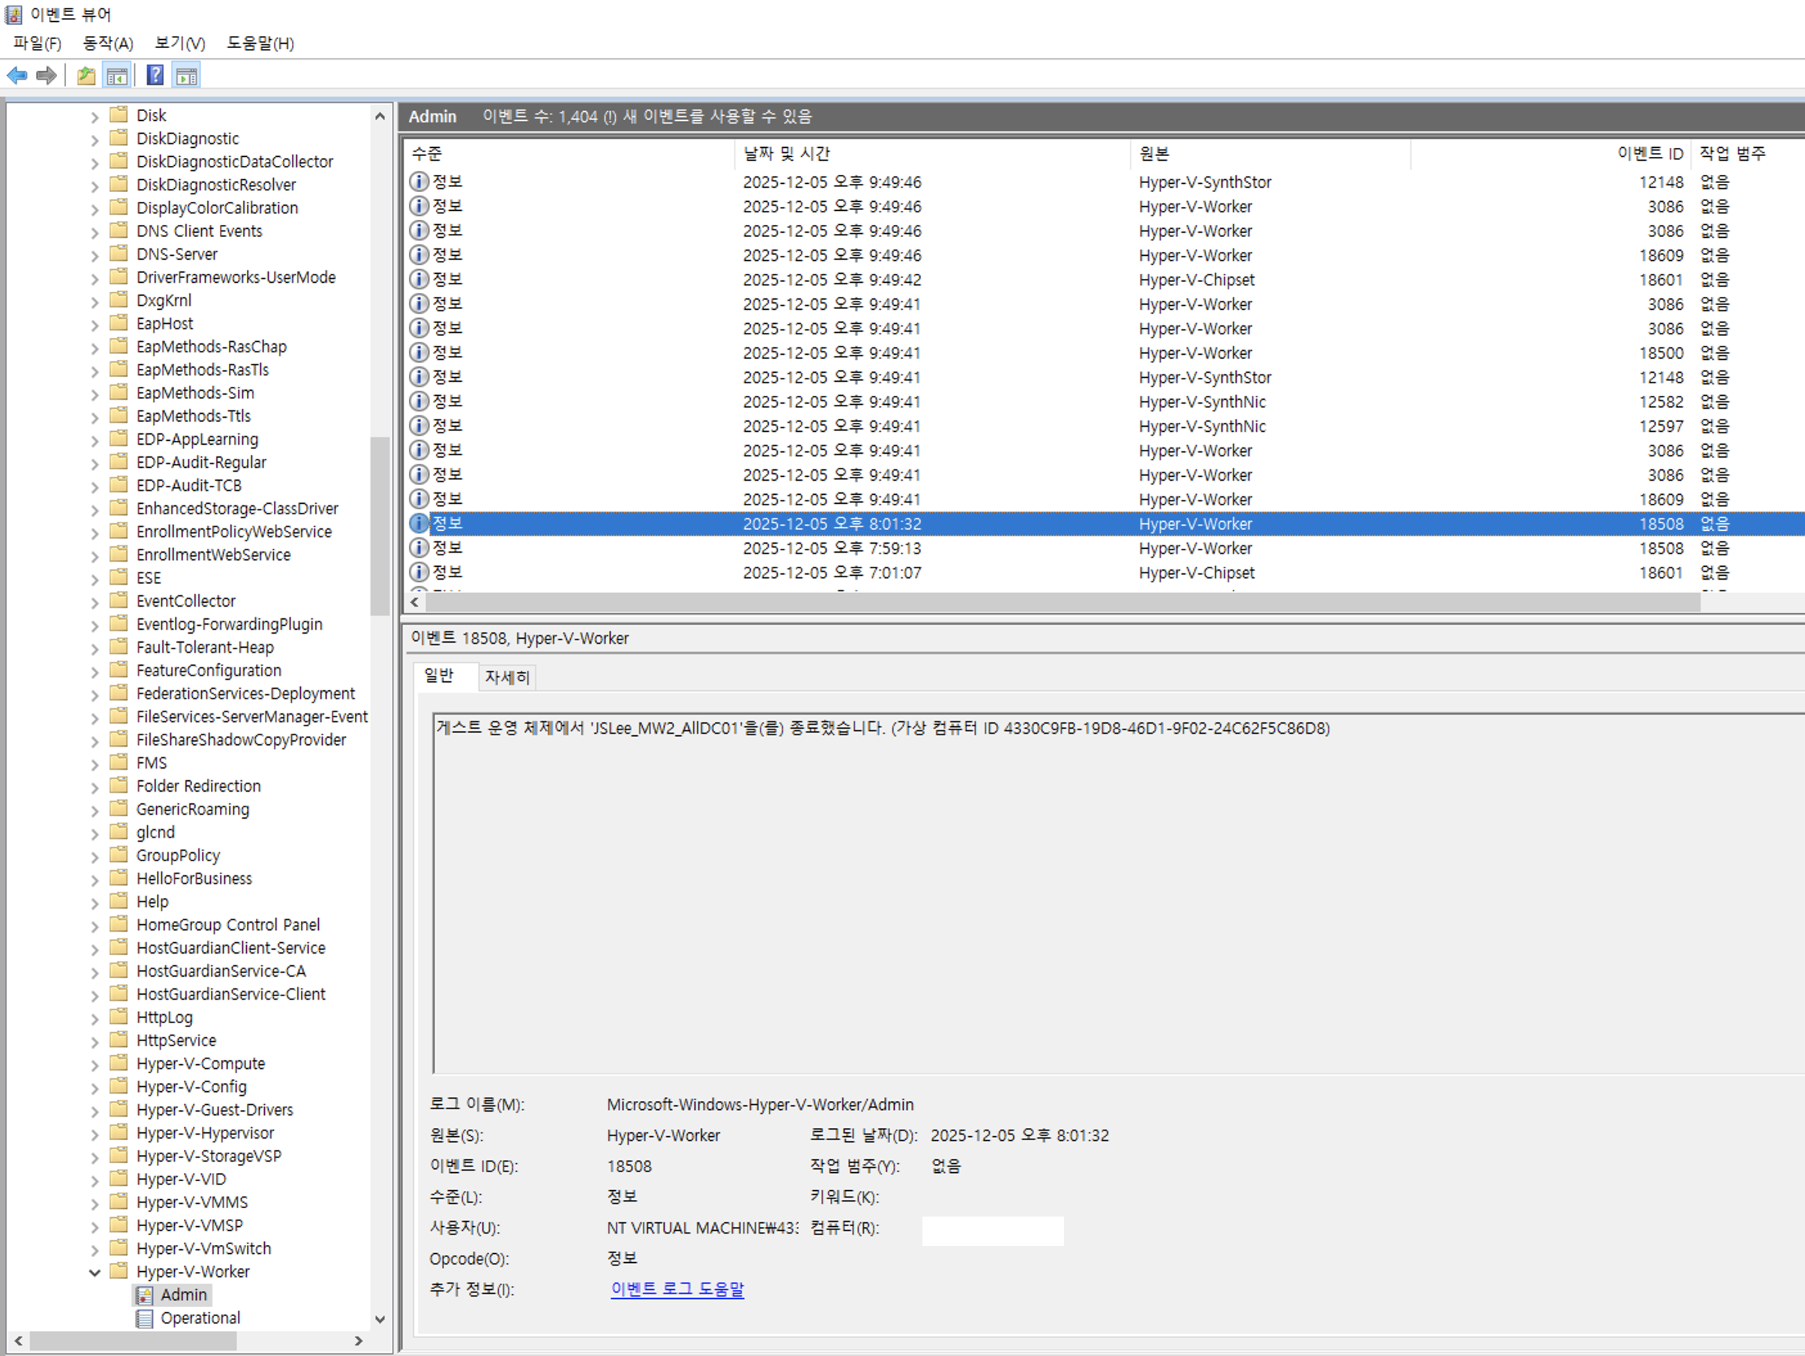Click the Up One Level folder icon
1805x1356 pixels.
pos(85,76)
